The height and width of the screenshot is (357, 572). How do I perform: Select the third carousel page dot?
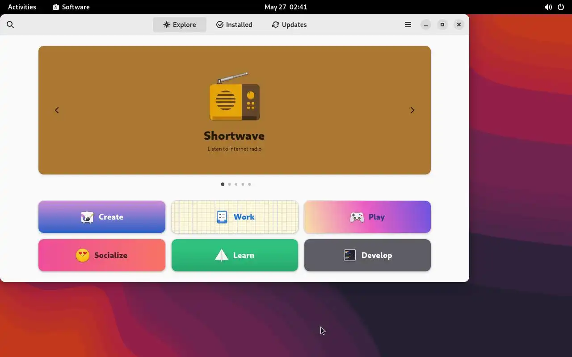pyautogui.click(x=236, y=184)
